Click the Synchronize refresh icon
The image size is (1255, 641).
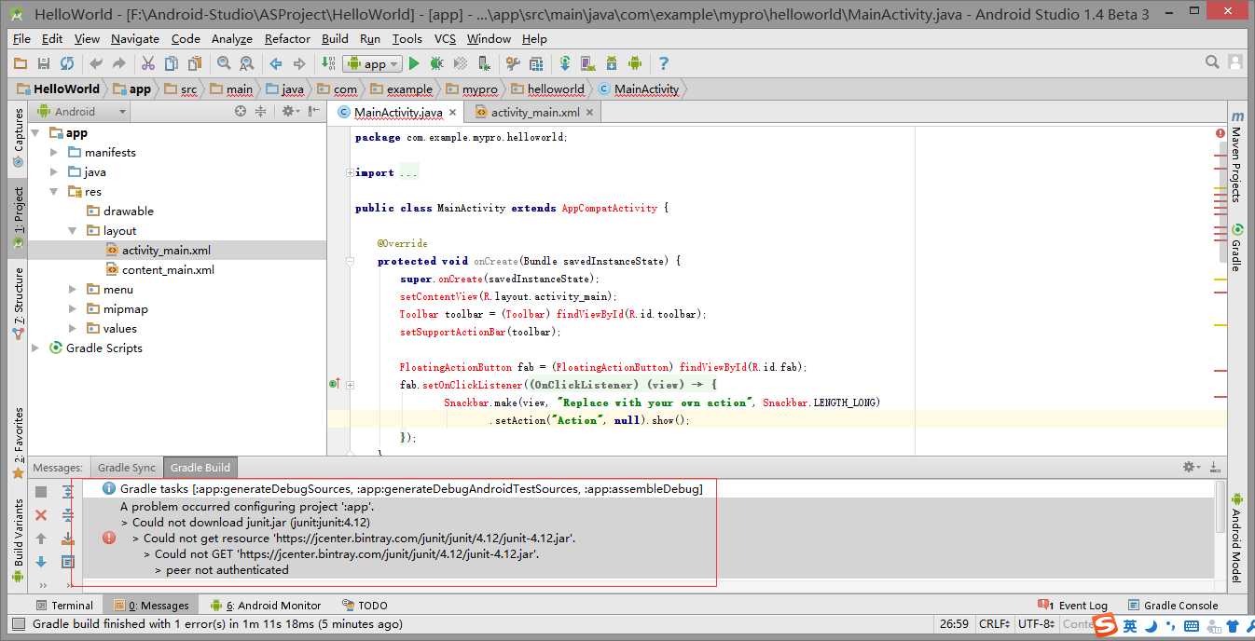tap(67, 63)
